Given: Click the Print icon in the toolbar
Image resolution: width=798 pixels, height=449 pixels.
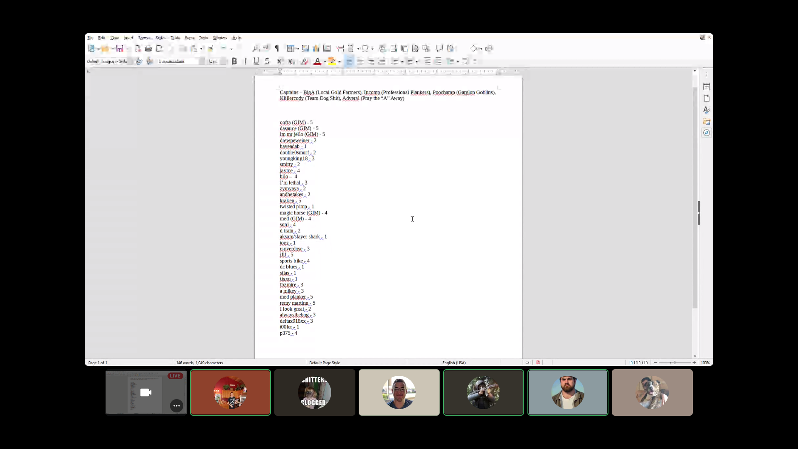Looking at the screenshot, I should (148, 48).
